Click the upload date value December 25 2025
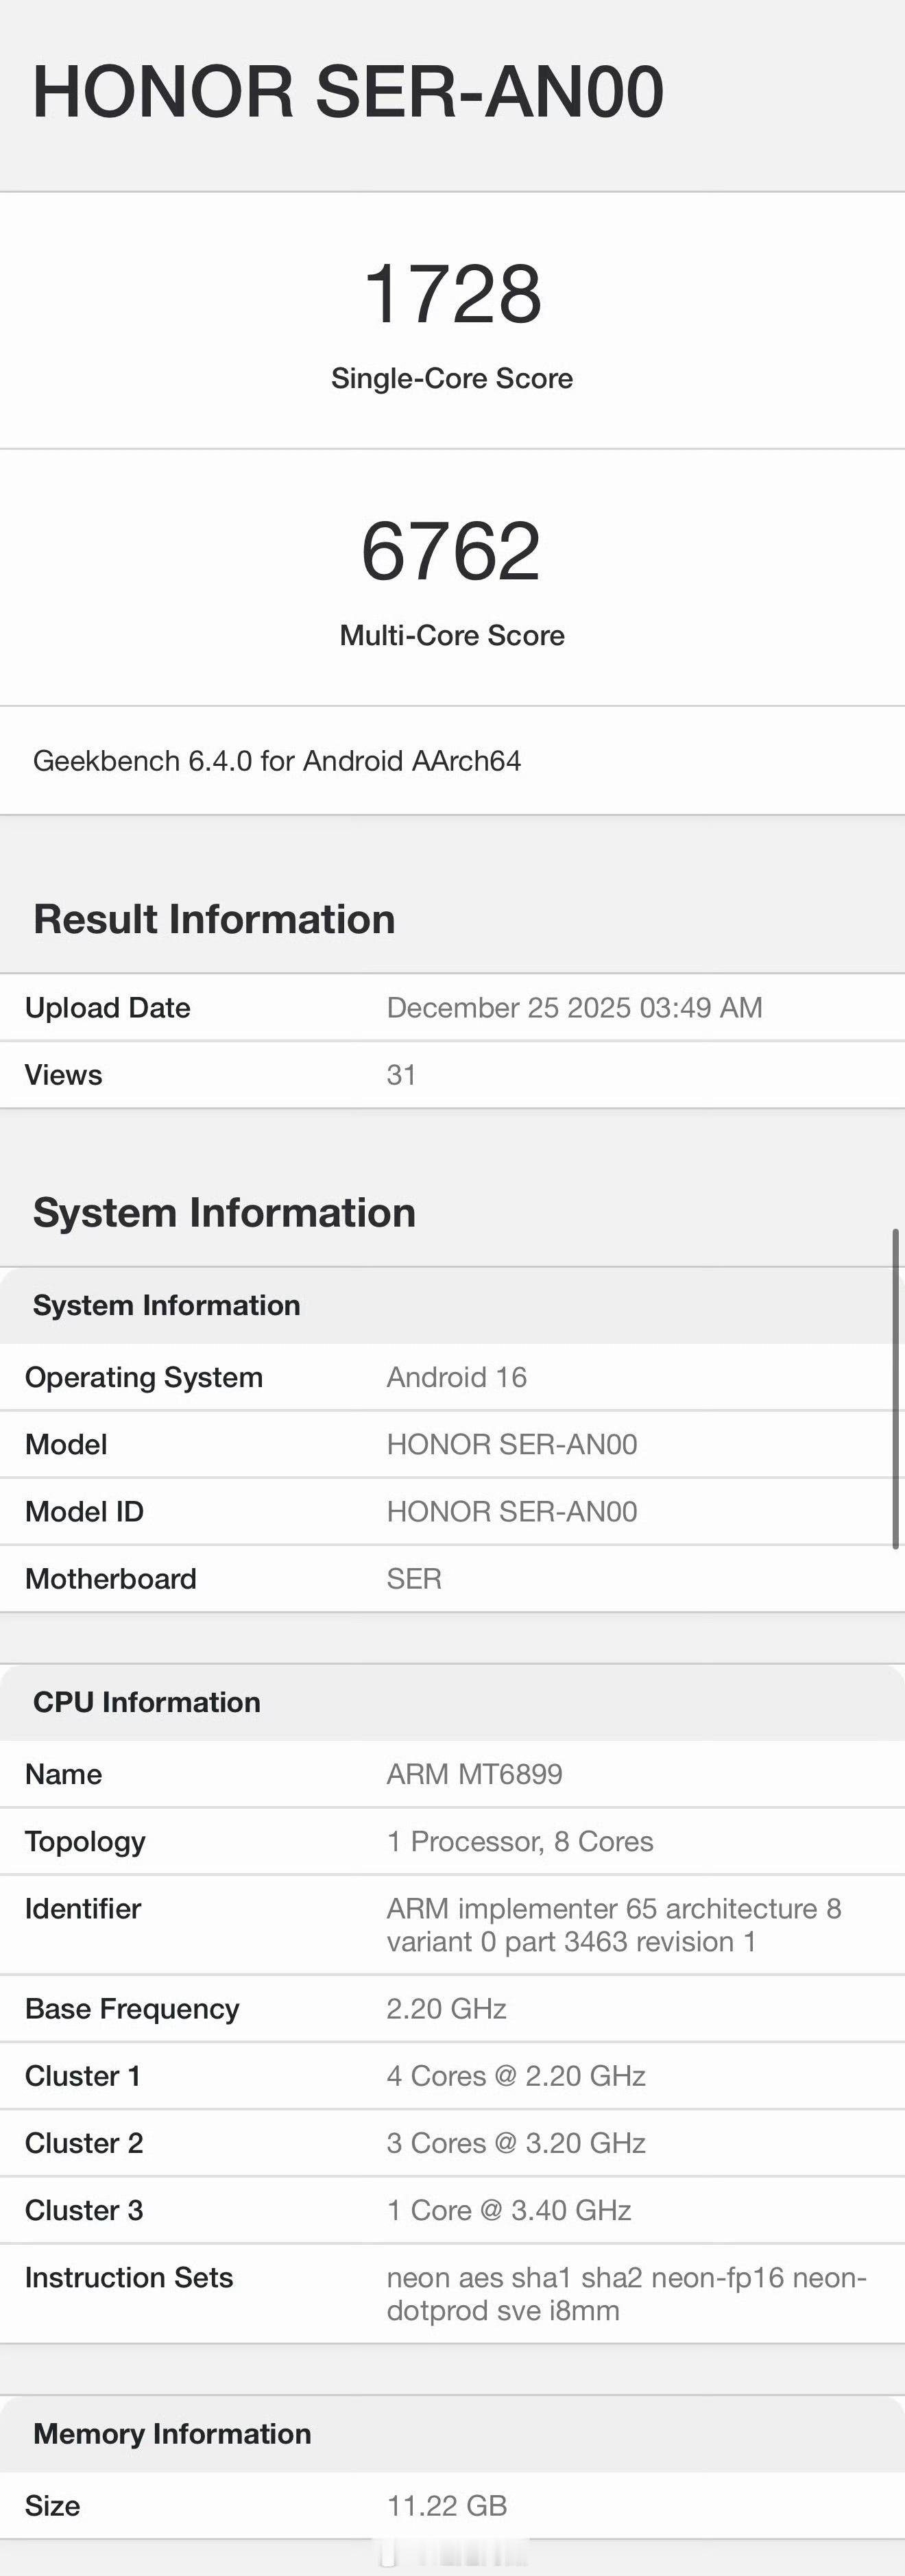The height and width of the screenshot is (2576, 905). click(574, 1007)
